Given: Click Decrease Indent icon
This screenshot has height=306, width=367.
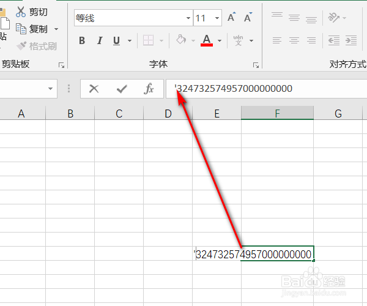Looking at the screenshot, I should pyautogui.click(x=334, y=40).
